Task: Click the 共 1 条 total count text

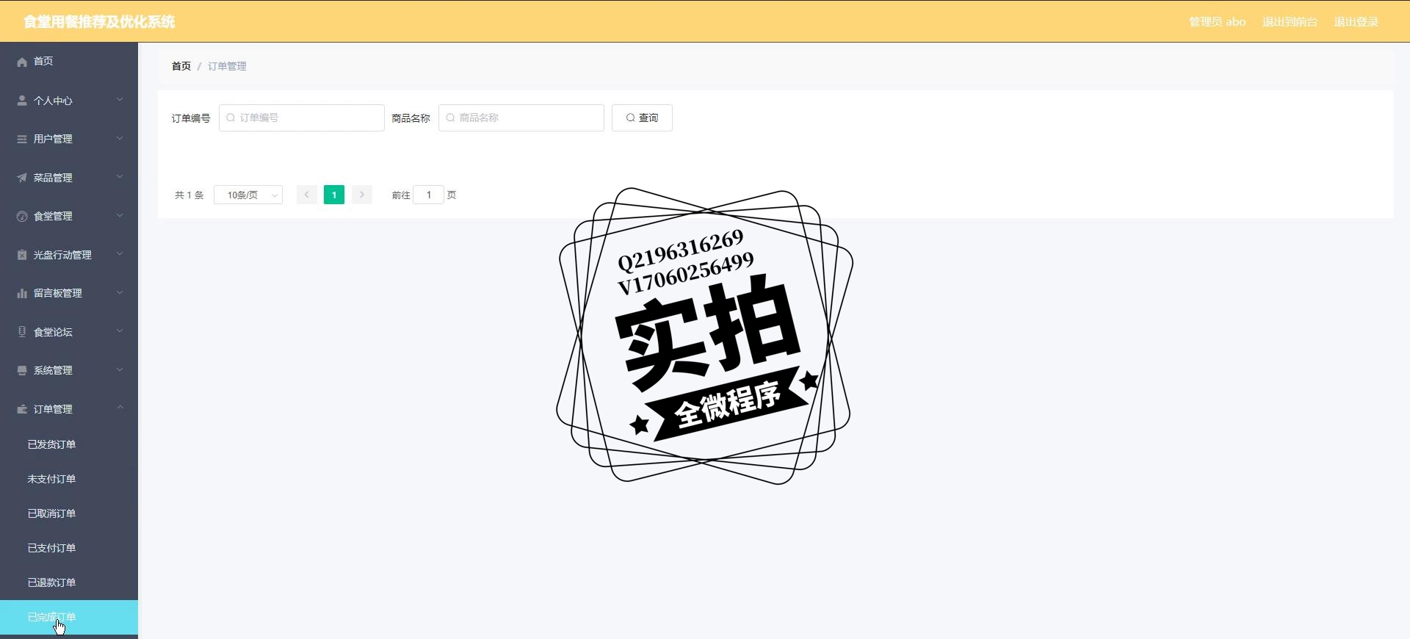Action: [189, 195]
